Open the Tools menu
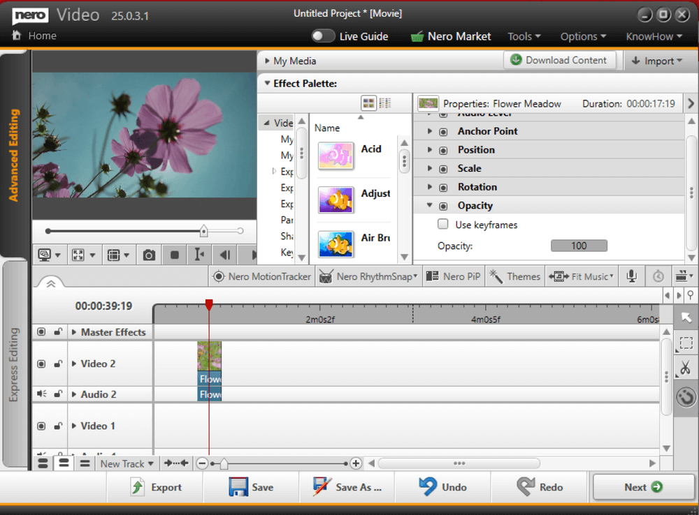699x515 pixels. 524,36
